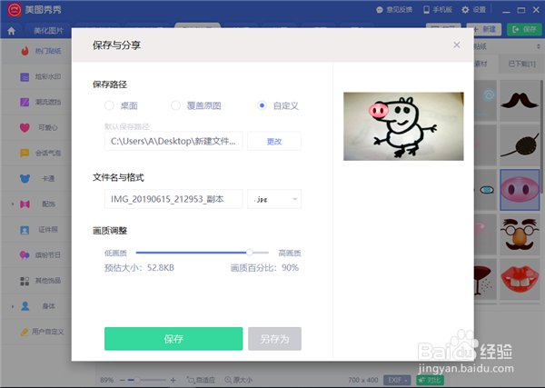Click the file name input field
Image resolution: width=545 pixels, height=388 pixels.
point(173,199)
